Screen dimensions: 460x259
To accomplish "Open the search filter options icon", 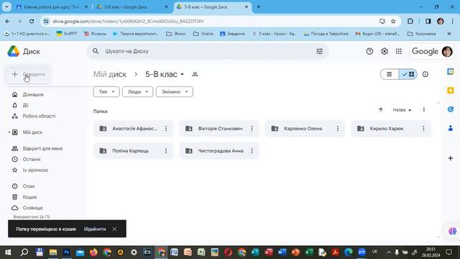I will [x=319, y=51].
